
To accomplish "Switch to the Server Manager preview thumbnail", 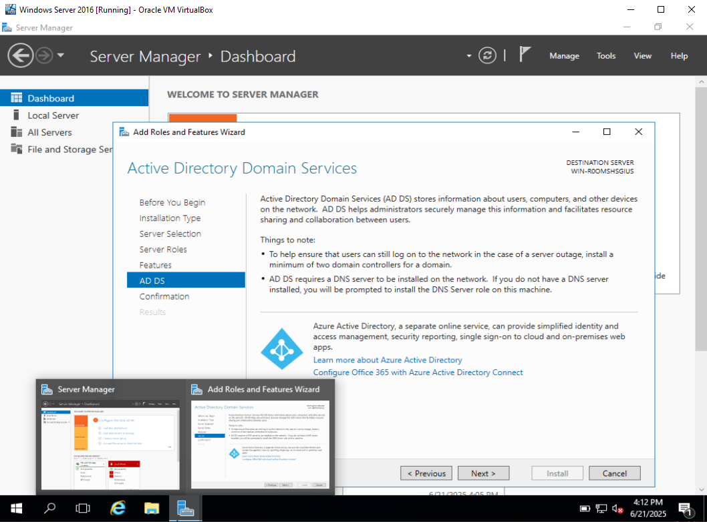I will click(x=110, y=445).
